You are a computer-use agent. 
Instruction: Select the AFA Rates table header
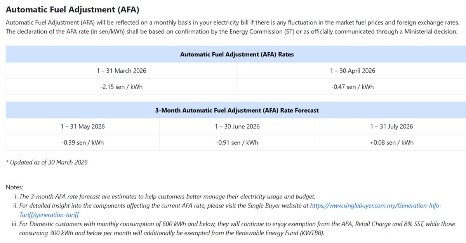[237, 54]
